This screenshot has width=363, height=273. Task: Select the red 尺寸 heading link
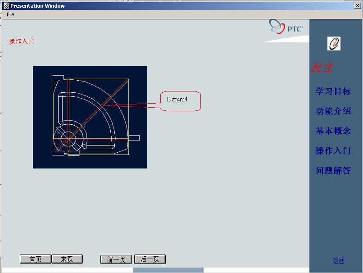click(x=322, y=68)
